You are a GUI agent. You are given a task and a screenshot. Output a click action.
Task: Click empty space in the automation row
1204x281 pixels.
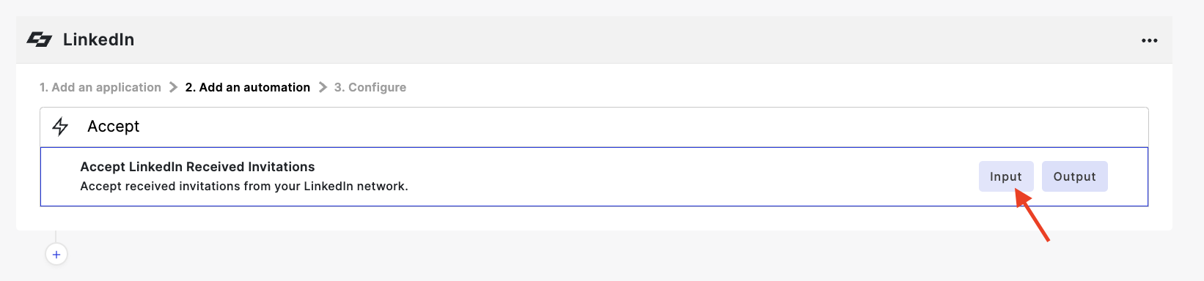[660, 176]
